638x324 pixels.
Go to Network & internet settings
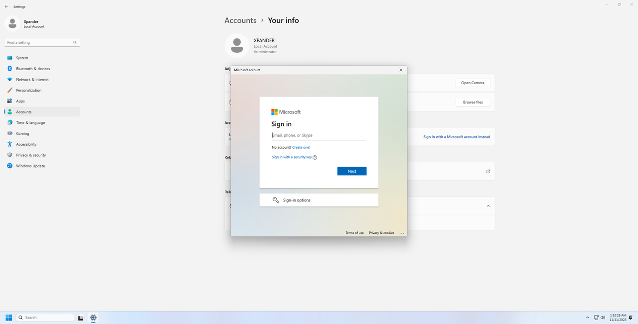pyautogui.click(x=42, y=80)
